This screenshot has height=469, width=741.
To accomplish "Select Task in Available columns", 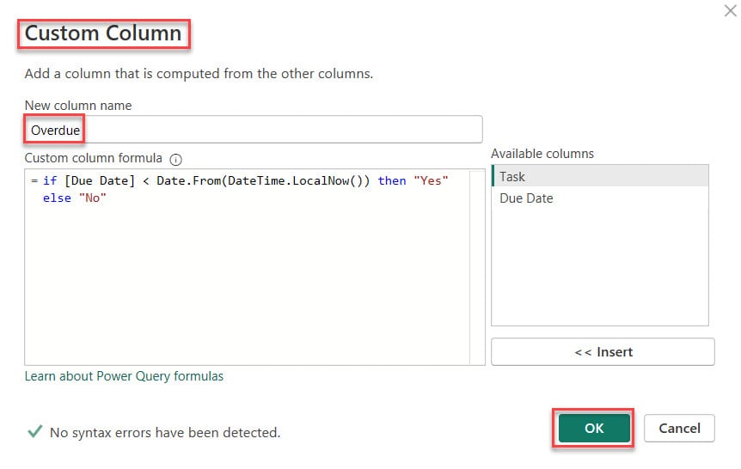I will (x=600, y=176).
